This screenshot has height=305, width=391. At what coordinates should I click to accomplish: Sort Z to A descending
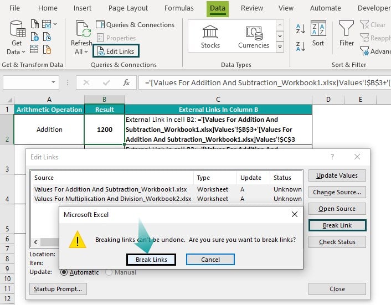[301, 46]
